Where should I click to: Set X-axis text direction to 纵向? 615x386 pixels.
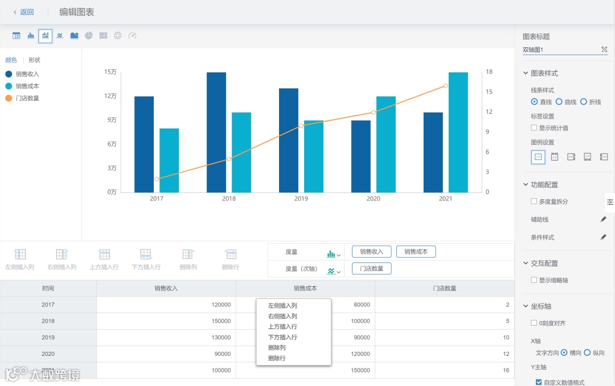point(587,352)
